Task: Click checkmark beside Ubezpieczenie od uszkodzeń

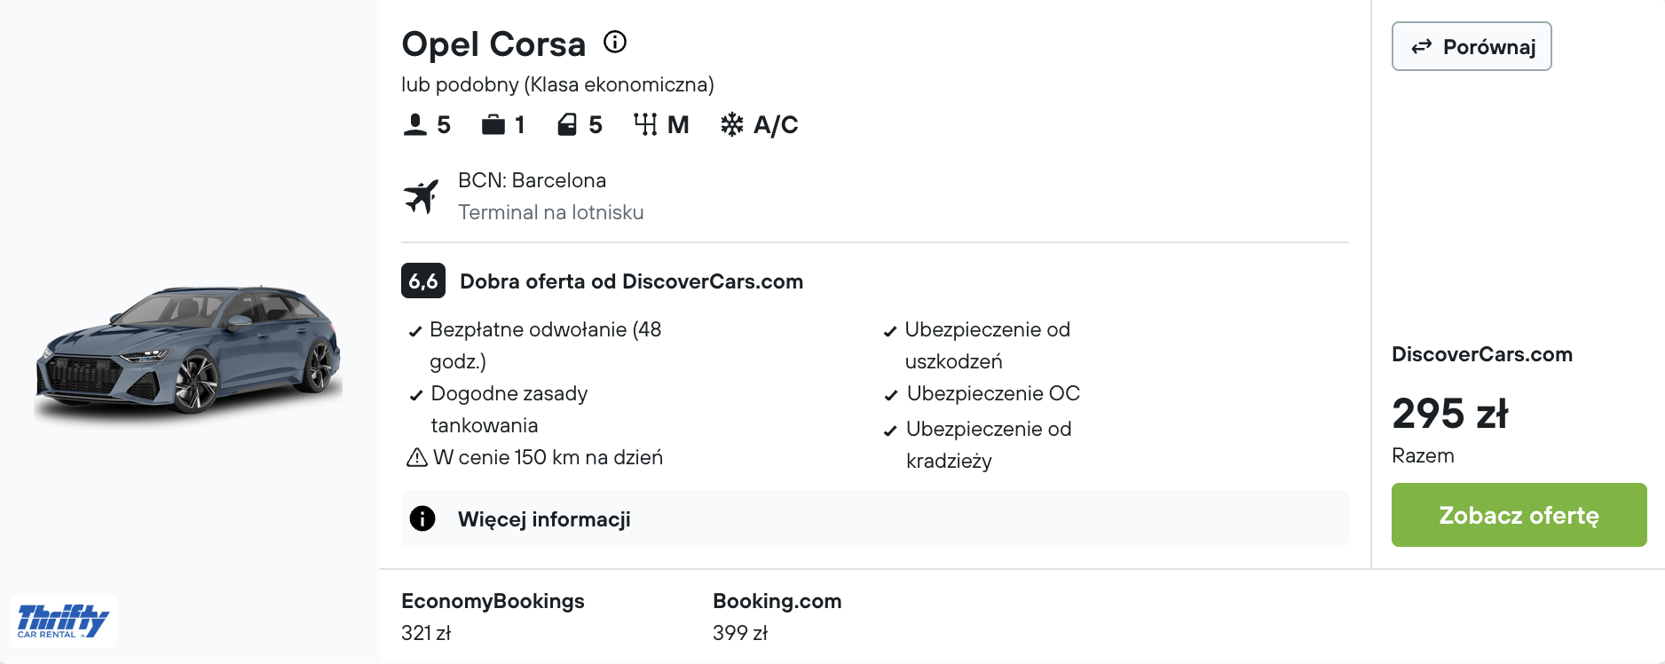Action: pyautogui.click(x=890, y=332)
